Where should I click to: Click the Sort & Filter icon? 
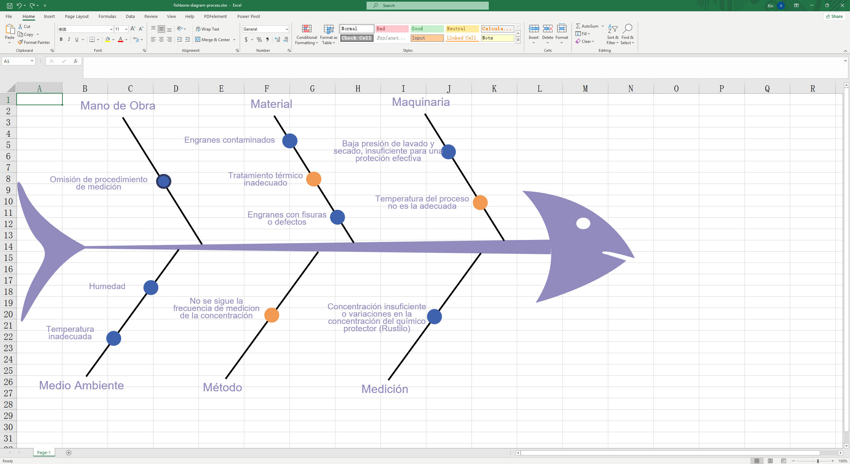click(612, 29)
